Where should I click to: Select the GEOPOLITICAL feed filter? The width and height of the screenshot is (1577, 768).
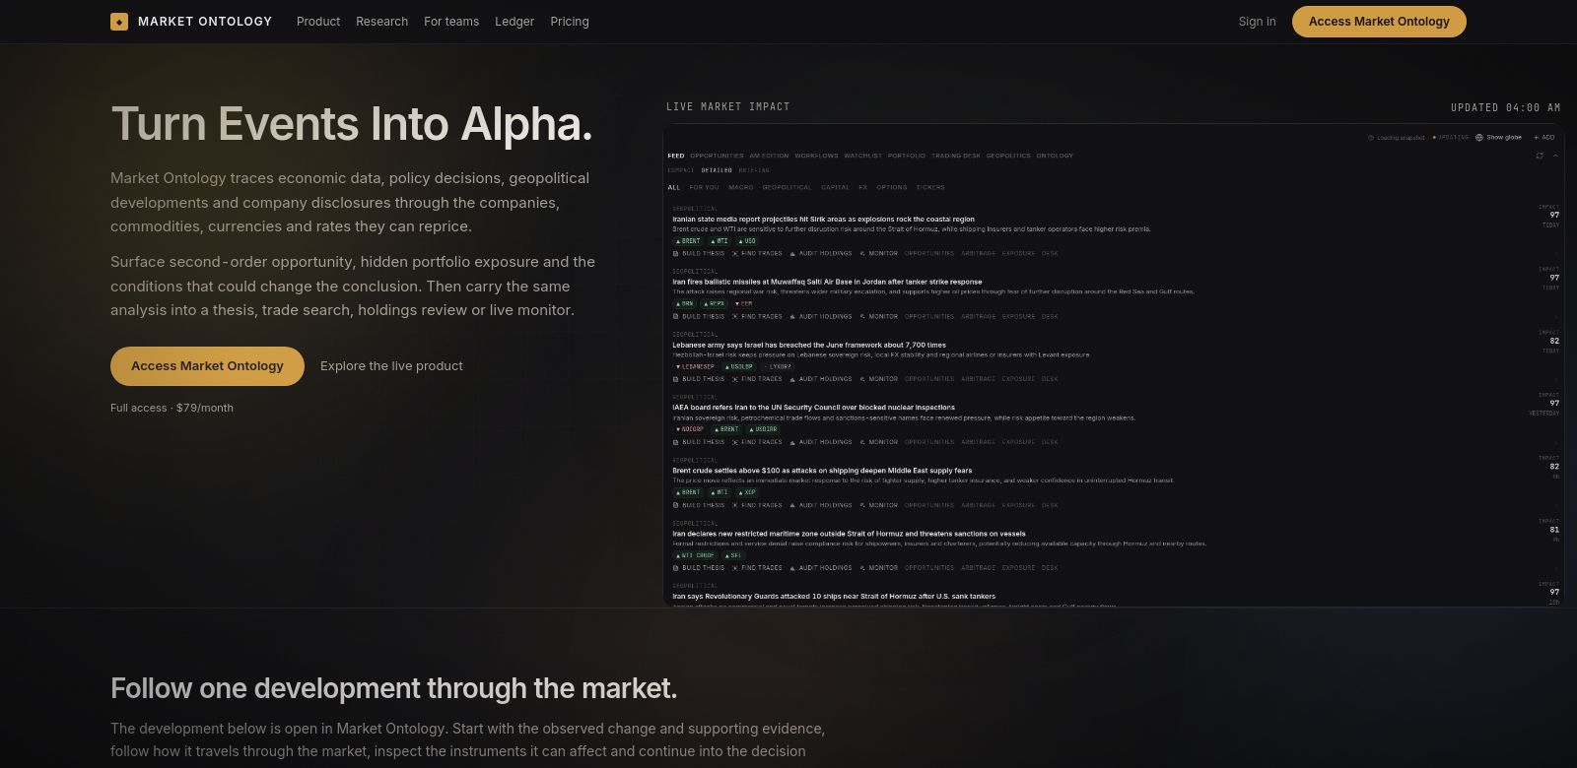click(x=787, y=187)
